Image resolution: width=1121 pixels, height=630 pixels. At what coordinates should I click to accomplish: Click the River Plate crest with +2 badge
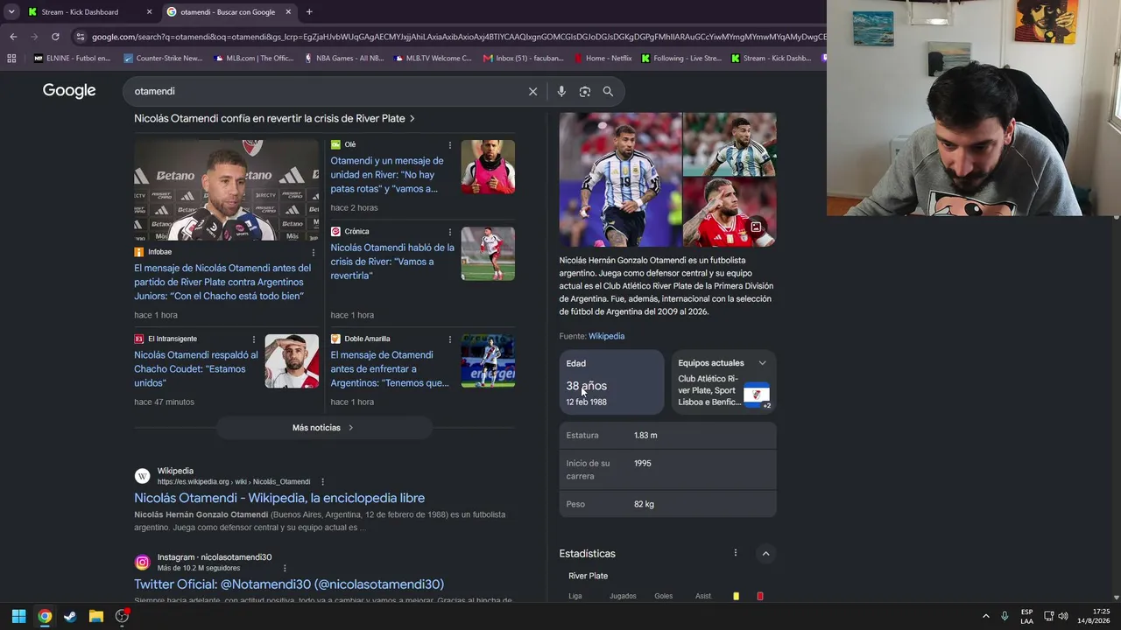click(757, 395)
